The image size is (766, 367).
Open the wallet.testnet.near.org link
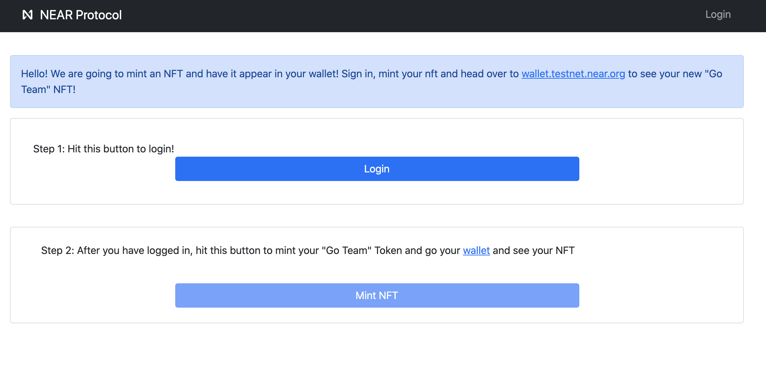(x=573, y=74)
